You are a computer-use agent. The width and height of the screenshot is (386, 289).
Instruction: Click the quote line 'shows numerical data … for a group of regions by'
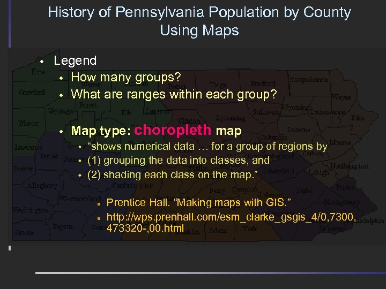pos(207,147)
